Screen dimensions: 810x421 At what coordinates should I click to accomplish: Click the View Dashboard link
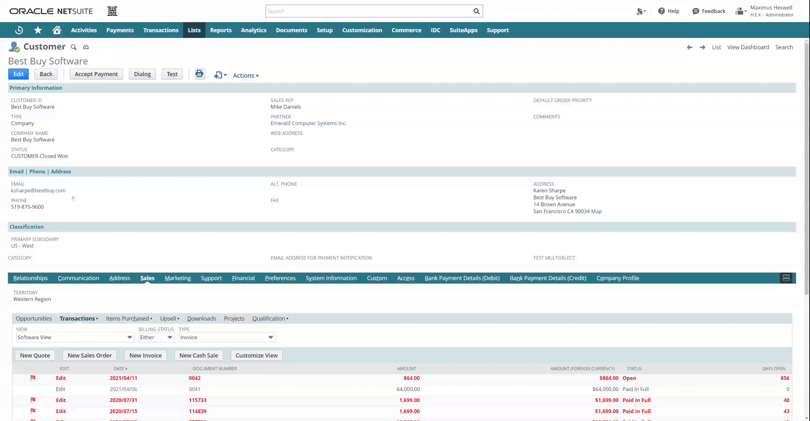(x=748, y=47)
